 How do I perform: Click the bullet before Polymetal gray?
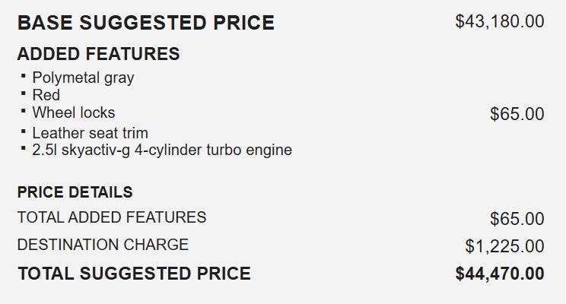pyautogui.click(x=24, y=75)
